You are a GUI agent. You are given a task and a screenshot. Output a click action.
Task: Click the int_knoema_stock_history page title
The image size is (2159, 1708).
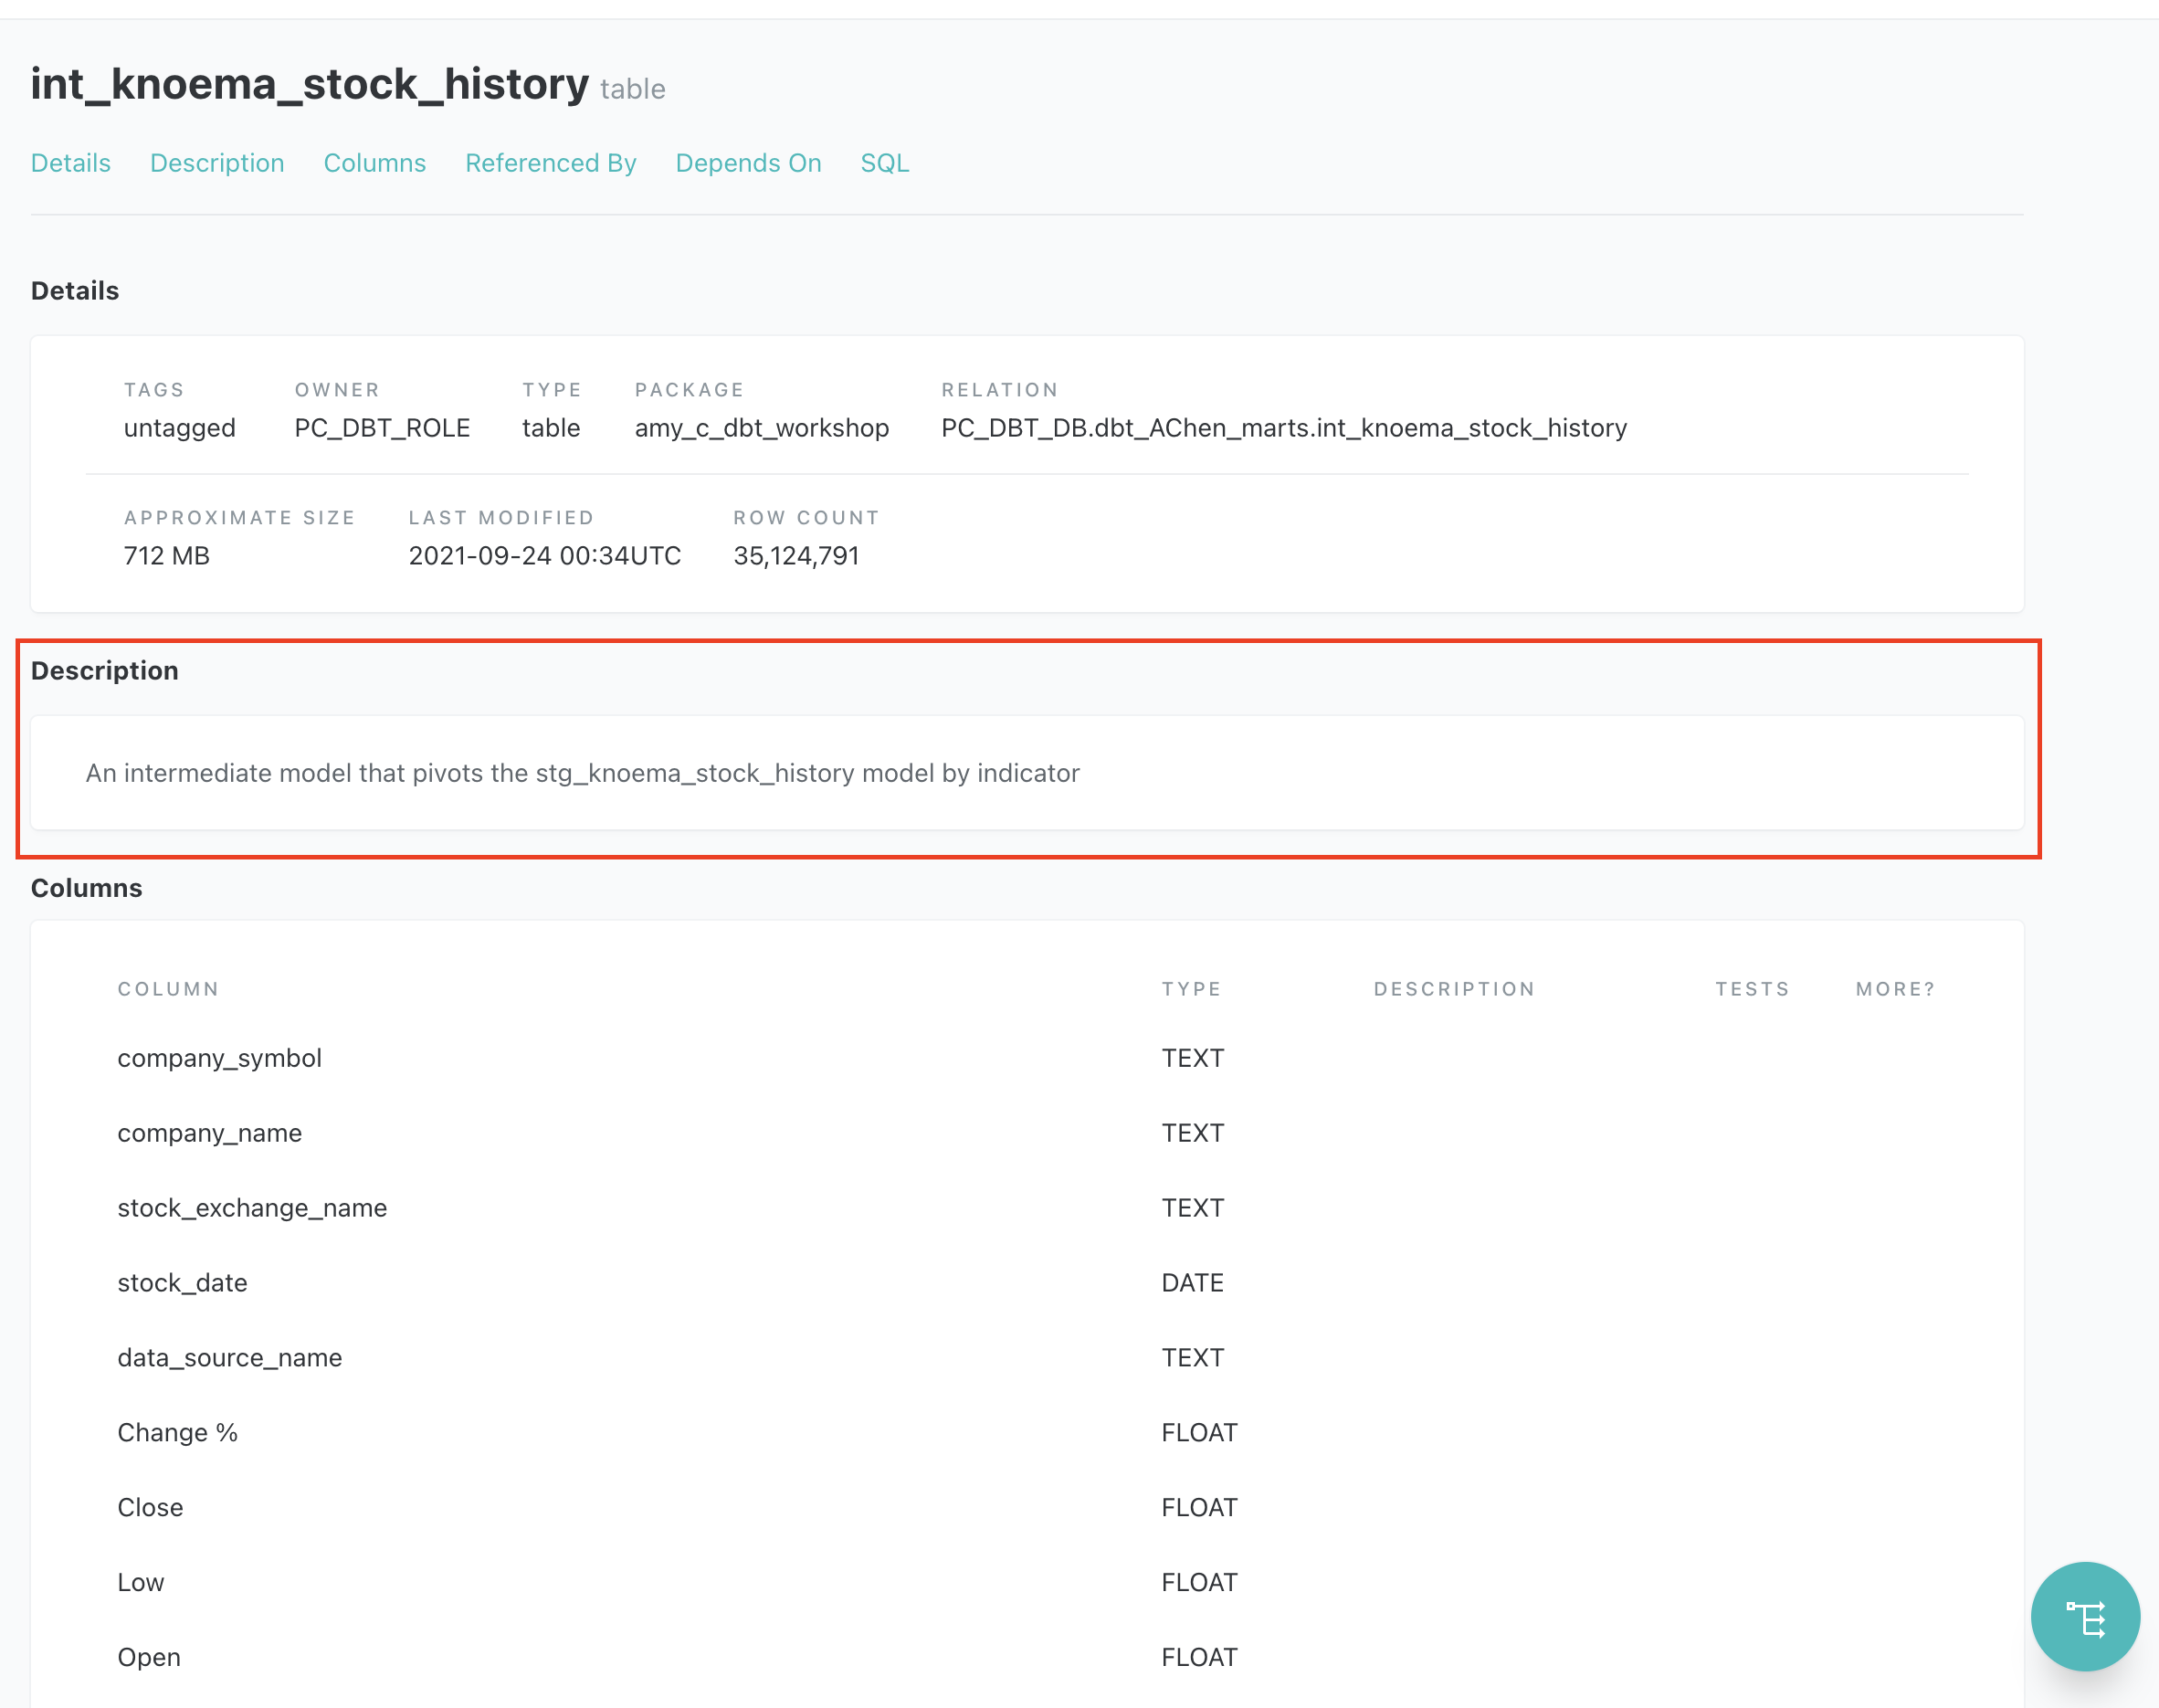(309, 84)
